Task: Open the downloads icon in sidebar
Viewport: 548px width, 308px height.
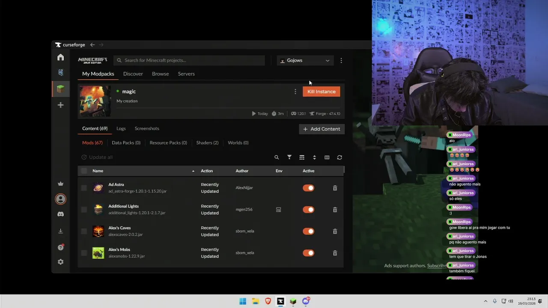Action: coord(61,231)
